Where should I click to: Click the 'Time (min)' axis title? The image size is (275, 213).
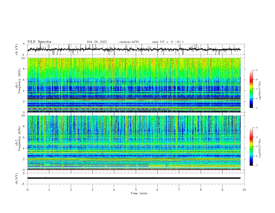(139, 193)
